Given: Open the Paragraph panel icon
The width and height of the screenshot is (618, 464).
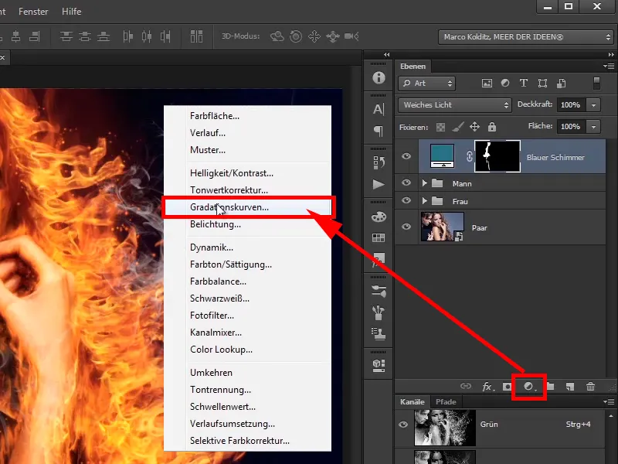Looking at the screenshot, I should 379,131.
